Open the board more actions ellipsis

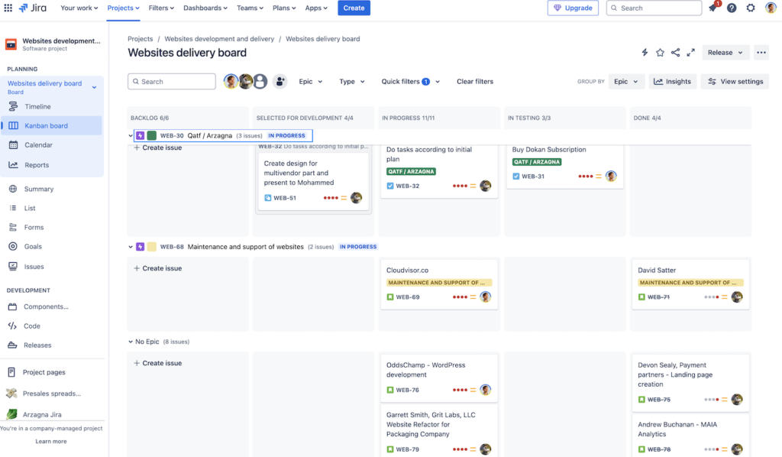[761, 53]
